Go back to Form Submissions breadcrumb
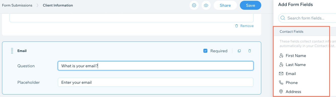Screen dimensions: 336x97 pyautogui.click(x=17, y=5)
